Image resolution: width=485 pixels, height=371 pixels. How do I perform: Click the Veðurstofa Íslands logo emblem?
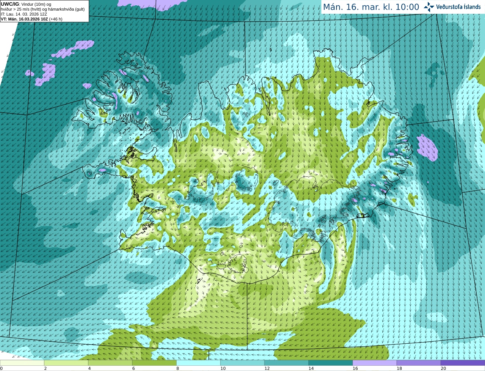[429, 7]
